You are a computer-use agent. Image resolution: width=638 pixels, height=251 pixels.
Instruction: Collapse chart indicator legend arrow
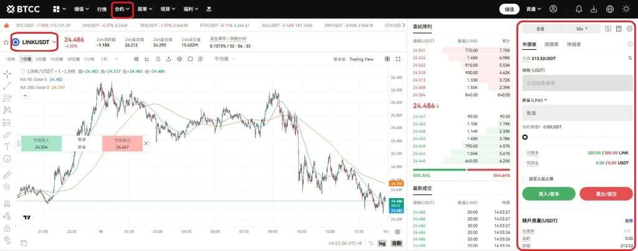coord(24,95)
